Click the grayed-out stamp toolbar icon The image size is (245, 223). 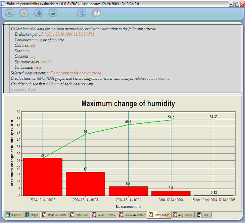point(24,13)
